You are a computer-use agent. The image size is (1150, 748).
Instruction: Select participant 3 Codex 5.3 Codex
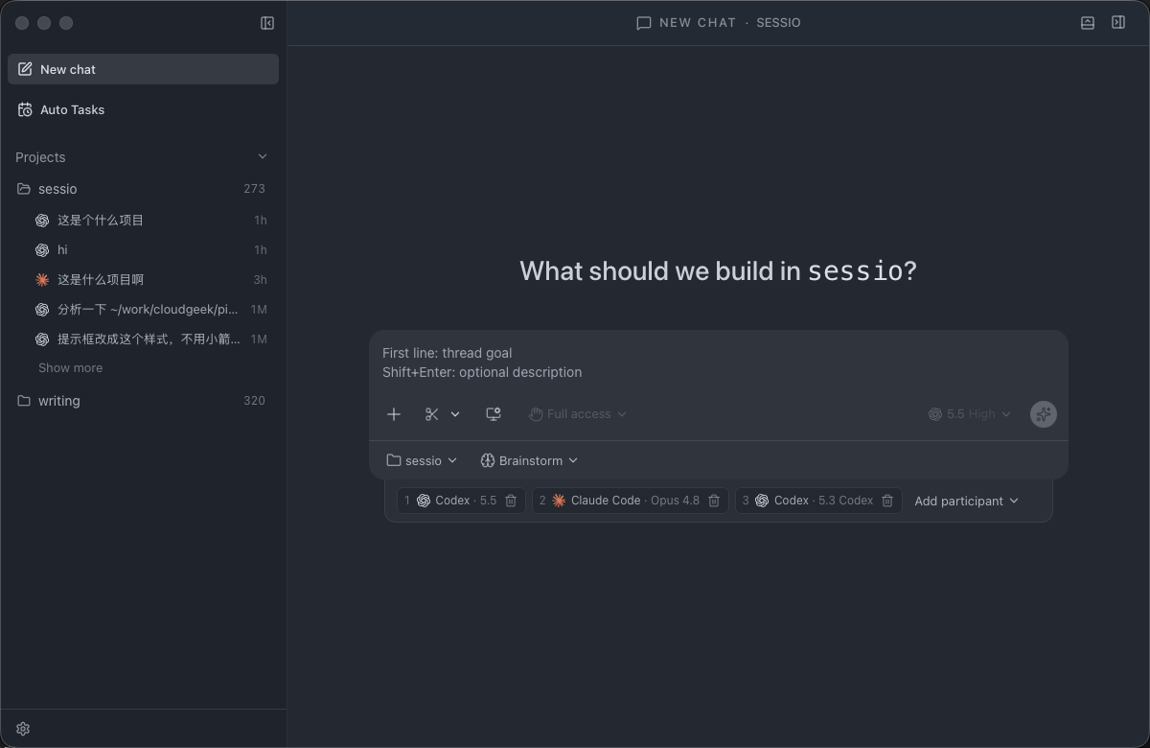point(818,501)
